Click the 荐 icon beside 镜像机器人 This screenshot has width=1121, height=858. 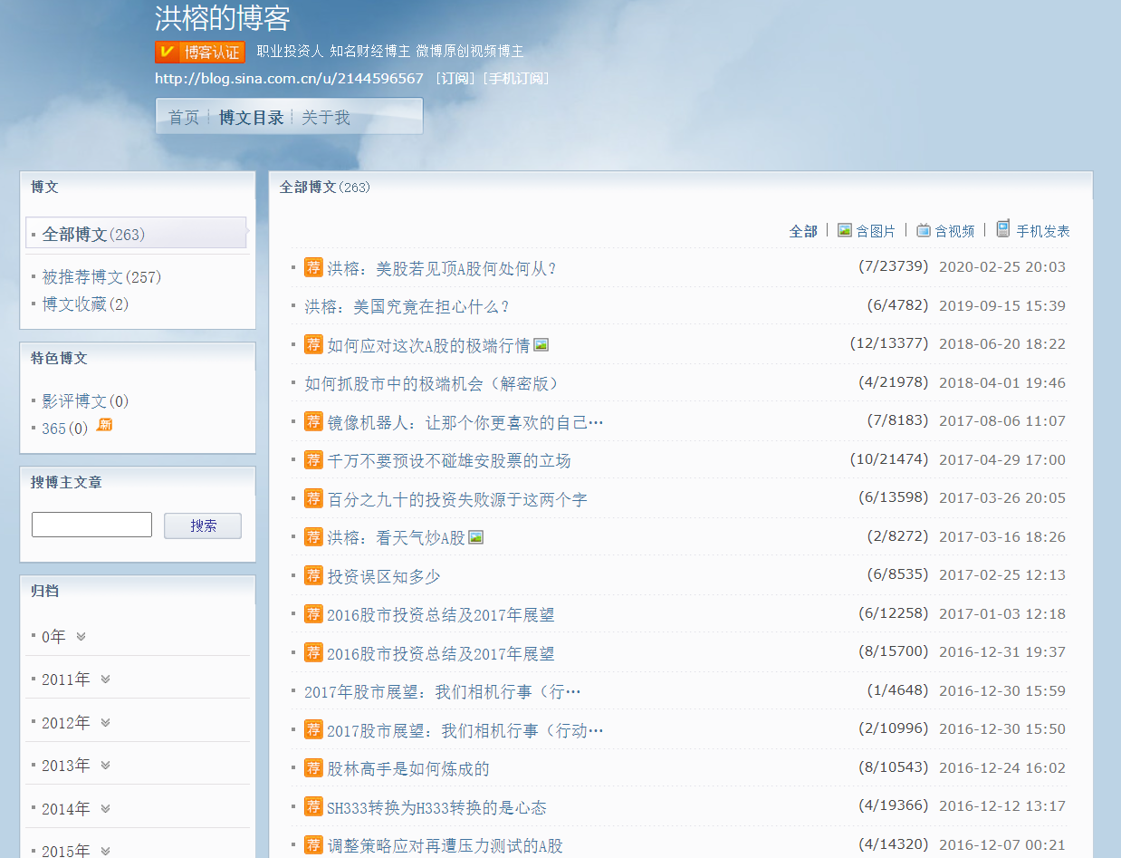pos(313,421)
